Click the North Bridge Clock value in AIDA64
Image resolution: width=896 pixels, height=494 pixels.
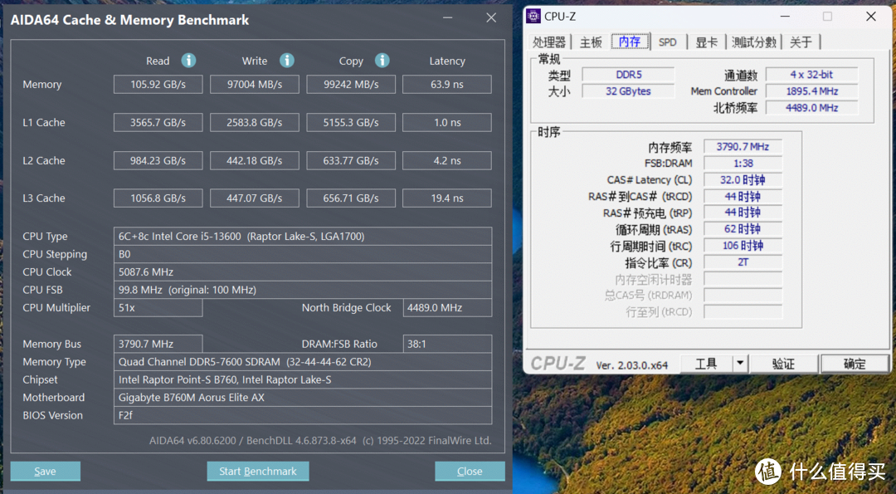447,307
